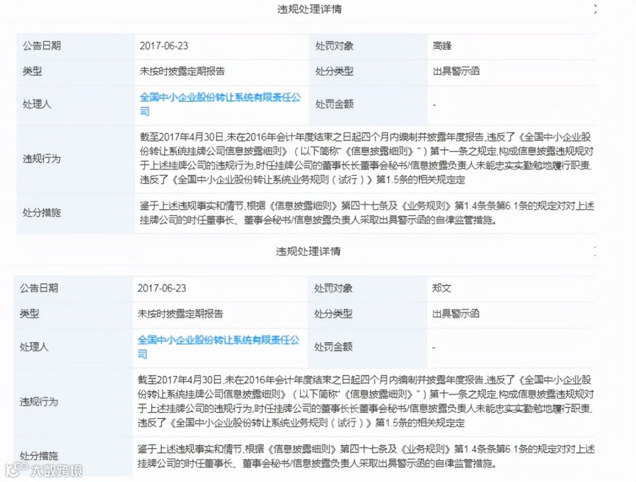Viewport: 636px width, 482px height.
Task: Click the 处分措施 paragraph in 郑文's record
Action: pos(366,456)
